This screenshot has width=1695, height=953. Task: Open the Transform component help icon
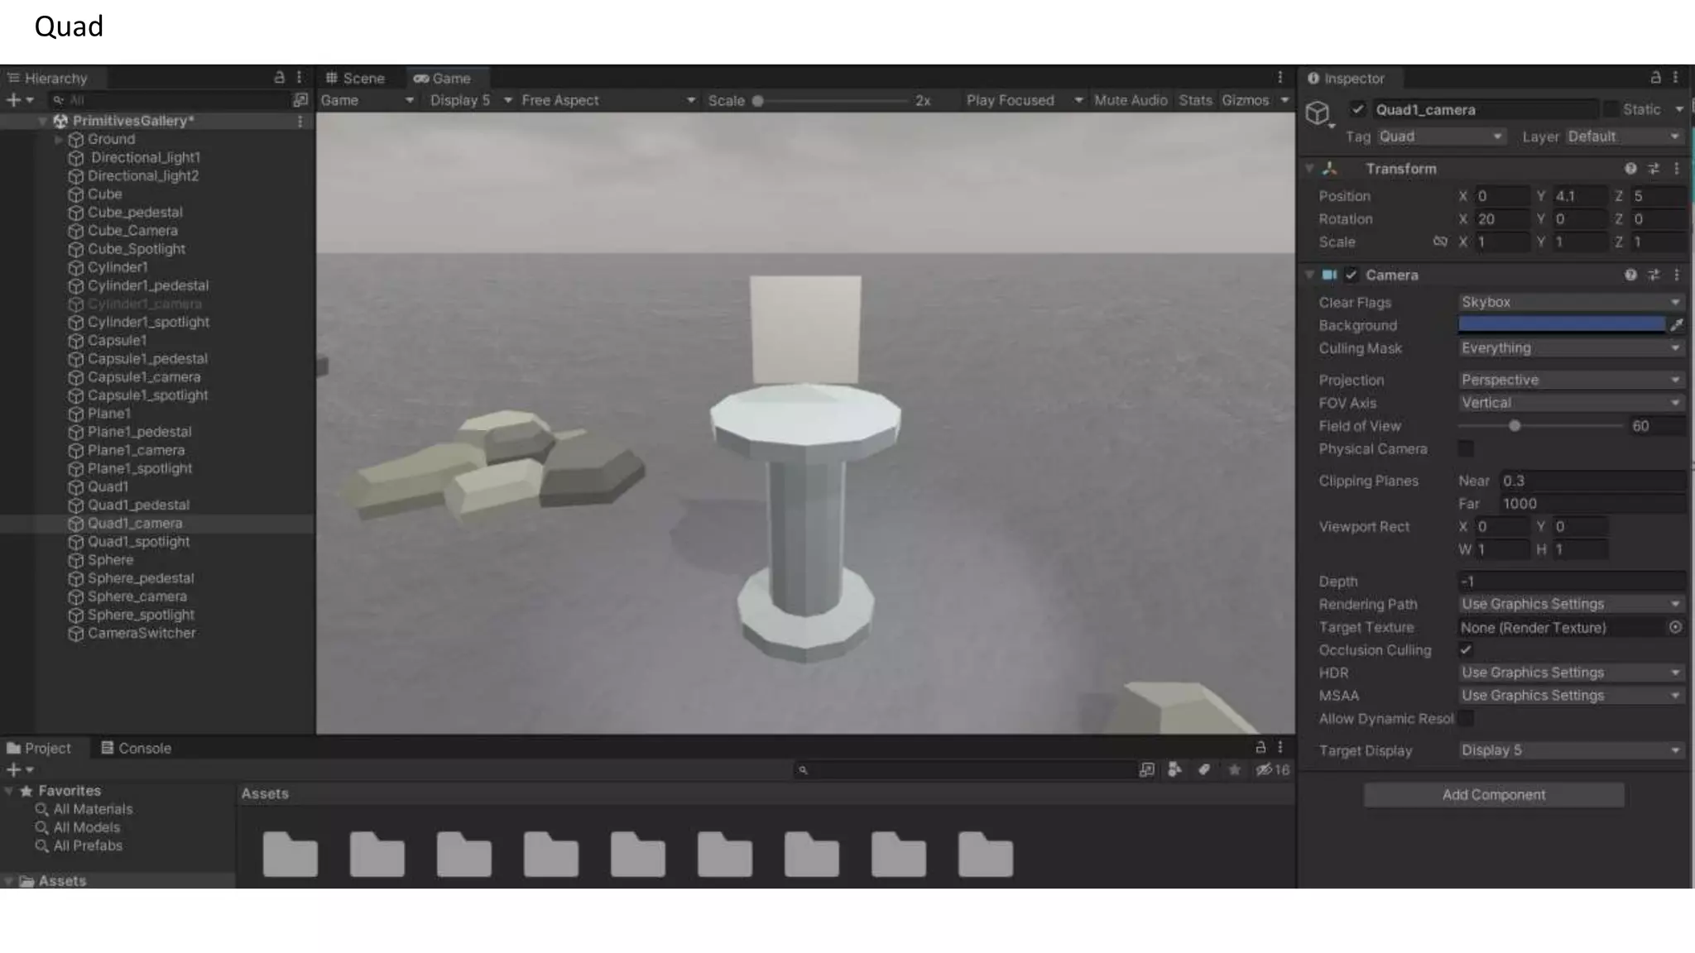click(x=1630, y=169)
